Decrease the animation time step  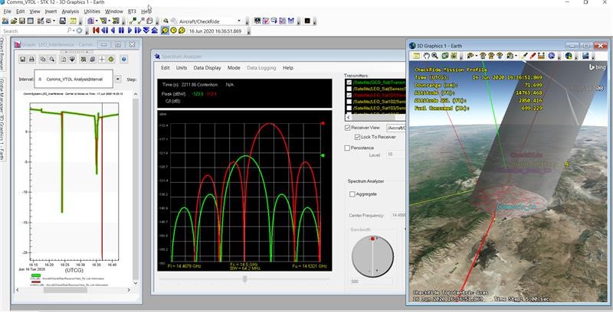(146, 31)
